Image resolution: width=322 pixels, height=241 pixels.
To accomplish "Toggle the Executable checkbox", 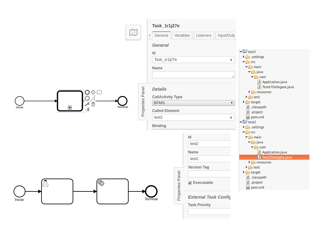I will point(190,183).
